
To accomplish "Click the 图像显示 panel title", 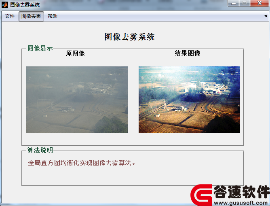I will tap(40, 48).
